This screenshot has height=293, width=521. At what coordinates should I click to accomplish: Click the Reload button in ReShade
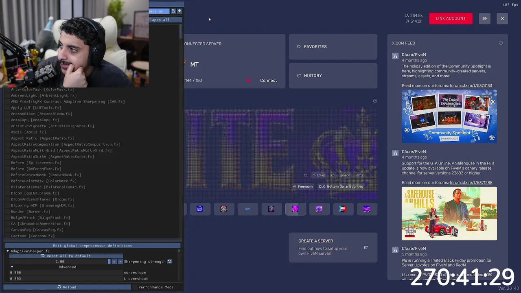pos(67,287)
